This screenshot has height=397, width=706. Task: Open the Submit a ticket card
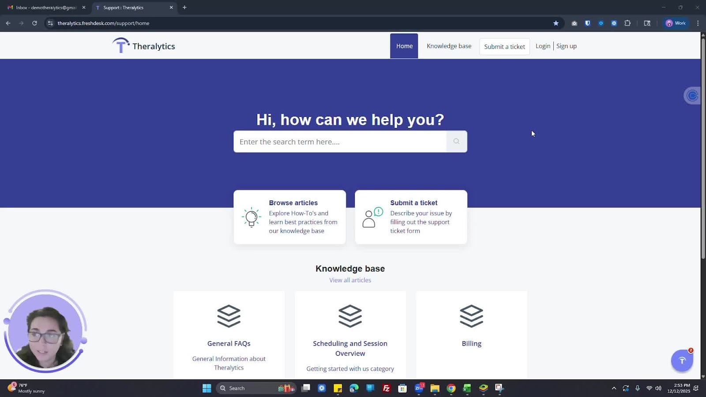click(411, 217)
